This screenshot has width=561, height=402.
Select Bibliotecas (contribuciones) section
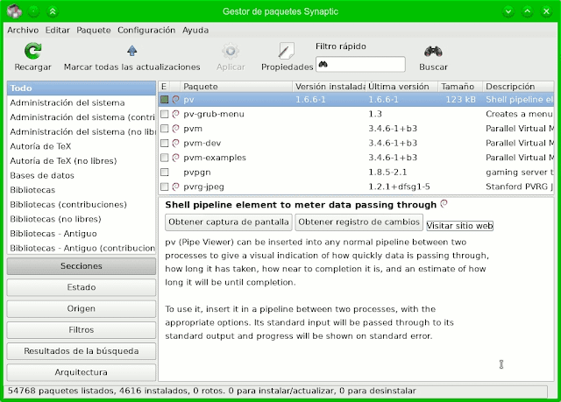tap(82, 204)
